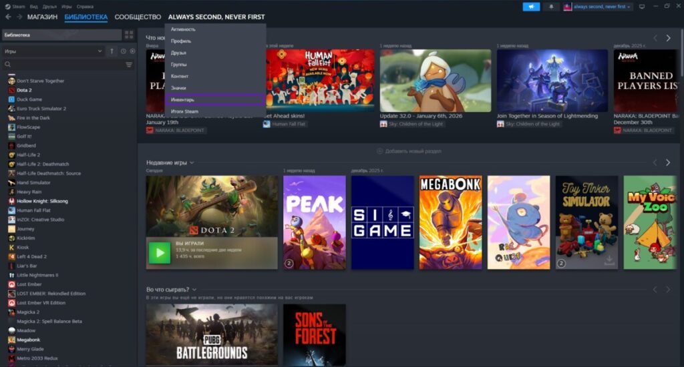Switch library to grid collections view
Image resolution: width=684 pixels, height=367 pixels.
[x=129, y=35]
